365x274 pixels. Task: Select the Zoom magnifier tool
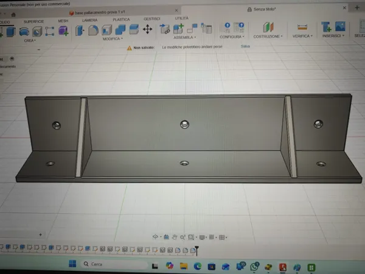point(182,237)
